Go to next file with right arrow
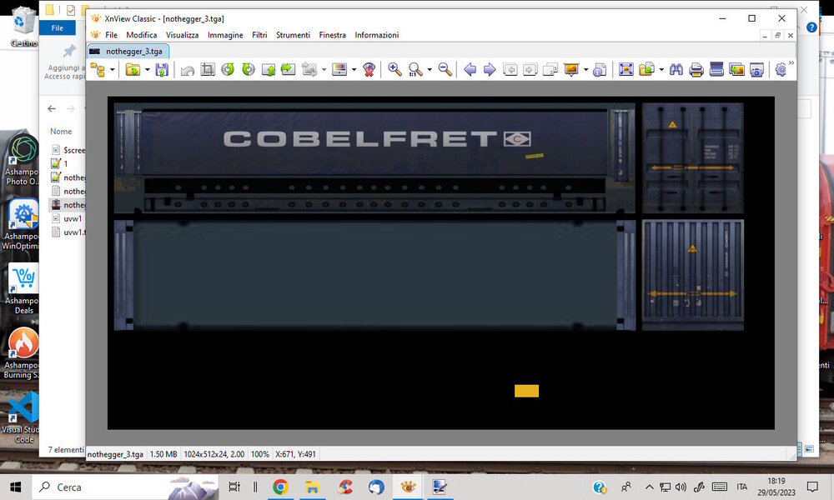 (490, 70)
